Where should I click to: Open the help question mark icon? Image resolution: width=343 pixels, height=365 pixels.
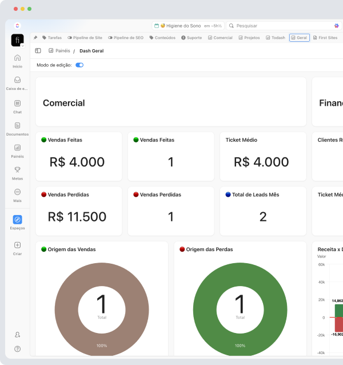[17, 348]
